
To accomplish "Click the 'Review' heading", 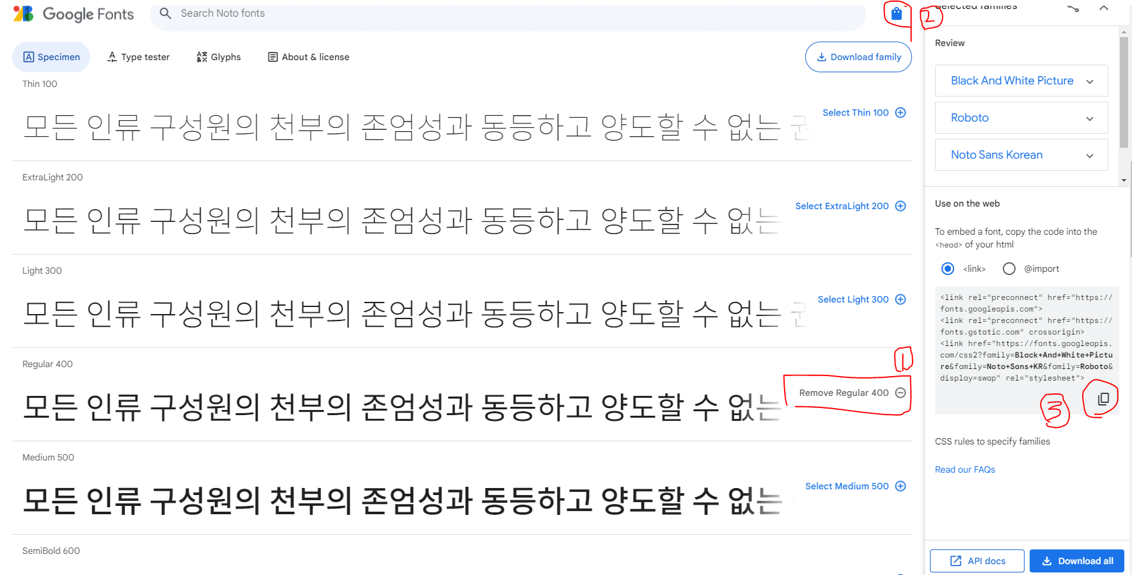I will tap(950, 43).
